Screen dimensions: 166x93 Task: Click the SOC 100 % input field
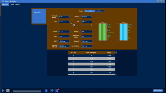(x=87, y=22)
